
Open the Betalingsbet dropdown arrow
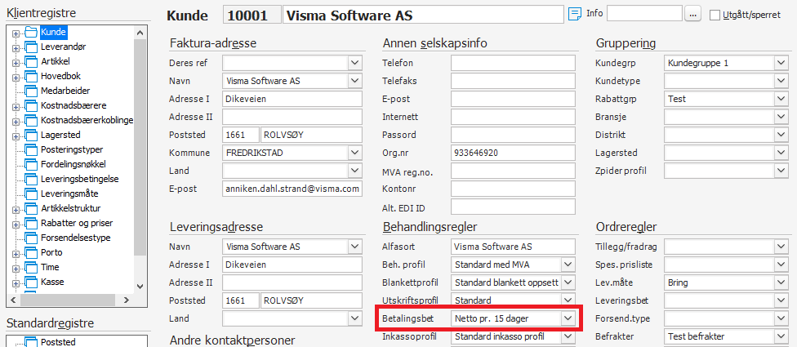(568, 318)
